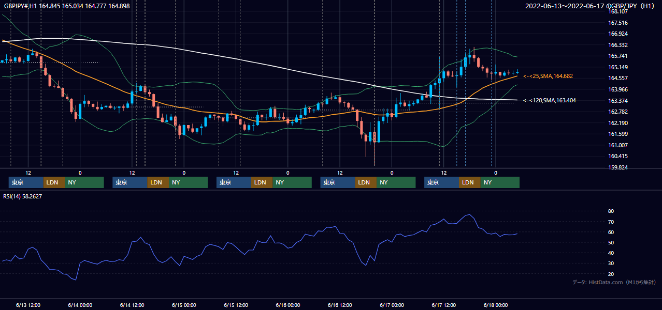
Task: Click price axis value 159.824
Action: [x=617, y=167]
